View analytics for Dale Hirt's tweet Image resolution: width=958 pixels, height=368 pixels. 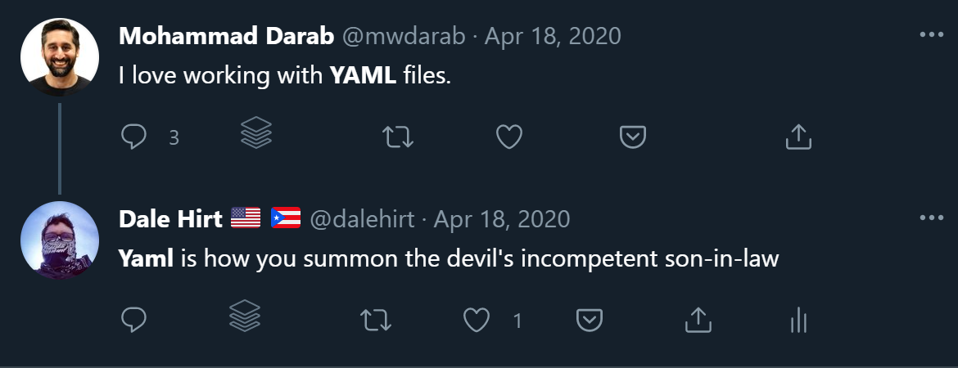pyautogui.click(x=799, y=320)
